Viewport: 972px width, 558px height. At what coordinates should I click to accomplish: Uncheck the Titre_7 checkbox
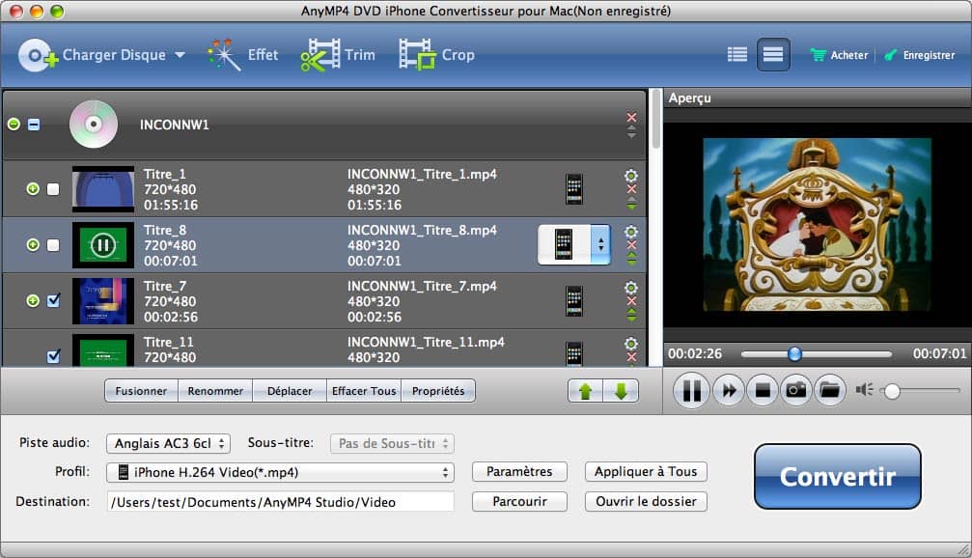tap(53, 300)
